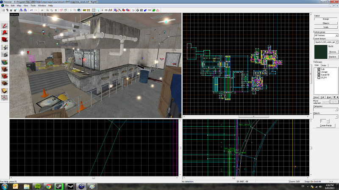Open Google Chrome from the taskbar
Screen dimensions: 339x190
click(x=48, y=186)
